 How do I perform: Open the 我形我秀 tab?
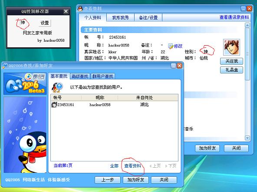[121, 17]
